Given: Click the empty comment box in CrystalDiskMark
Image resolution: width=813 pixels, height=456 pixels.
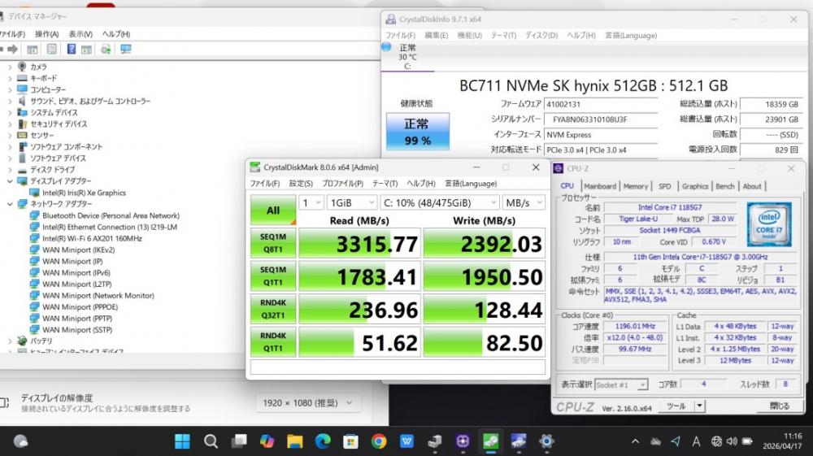Looking at the screenshot, I should click(398, 367).
